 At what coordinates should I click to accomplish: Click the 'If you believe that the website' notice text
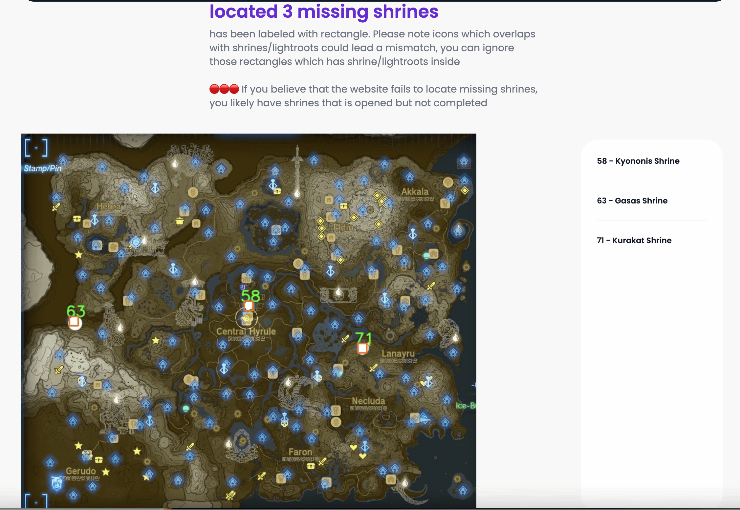click(373, 96)
